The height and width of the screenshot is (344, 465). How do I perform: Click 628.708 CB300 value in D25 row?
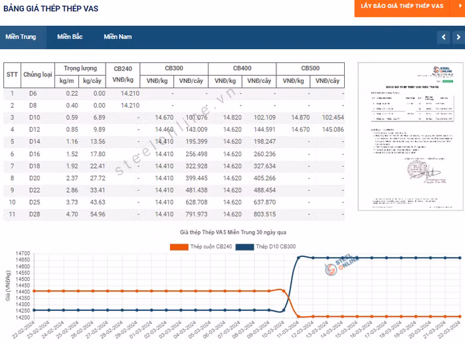[197, 203]
